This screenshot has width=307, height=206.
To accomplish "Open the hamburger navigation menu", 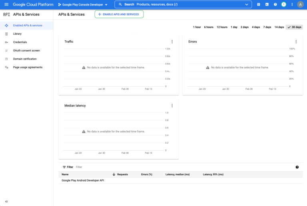I will tap(6, 4).
